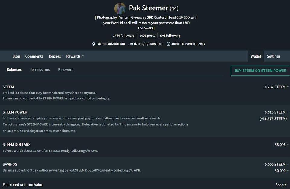View the 1474 followers list
The height and width of the screenshot is (189, 290).
(x=124, y=36)
